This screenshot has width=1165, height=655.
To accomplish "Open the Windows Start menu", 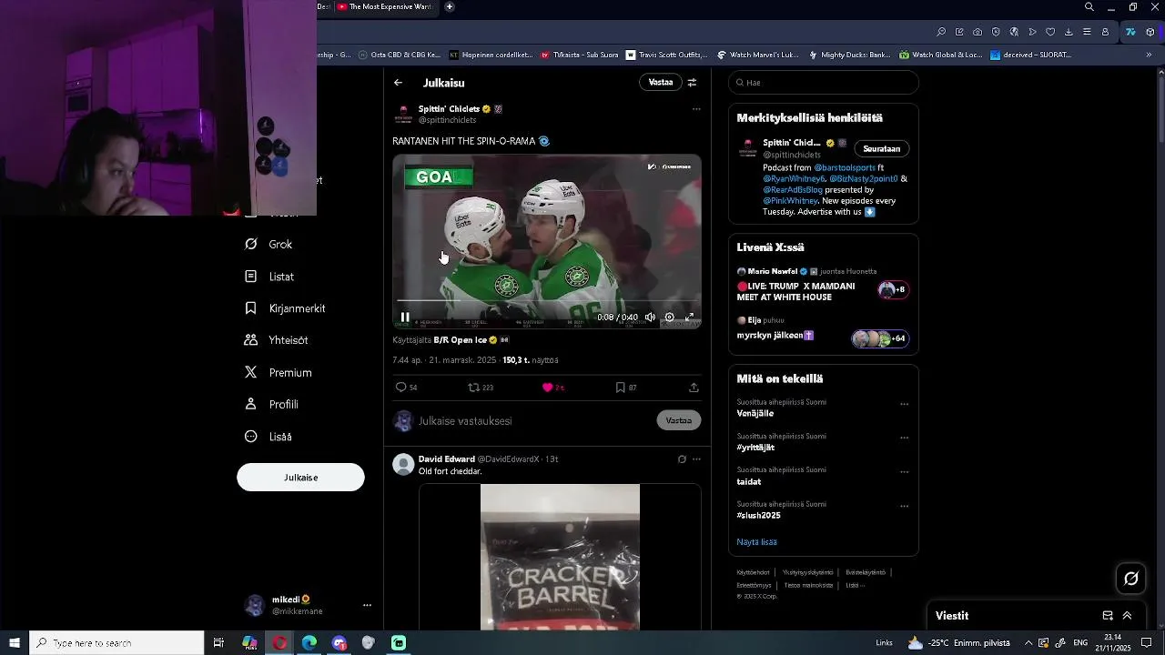I will [15, 643].
